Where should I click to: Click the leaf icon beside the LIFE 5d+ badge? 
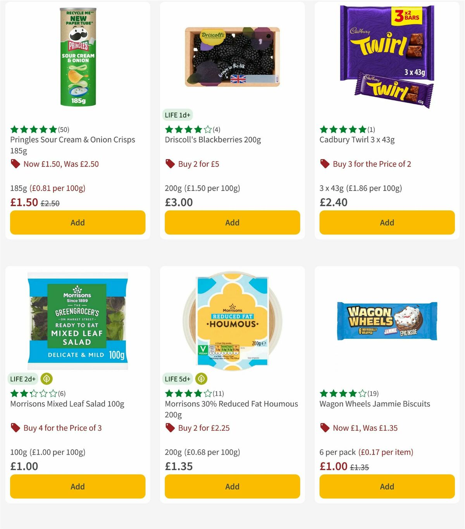[x=201, y=379]
